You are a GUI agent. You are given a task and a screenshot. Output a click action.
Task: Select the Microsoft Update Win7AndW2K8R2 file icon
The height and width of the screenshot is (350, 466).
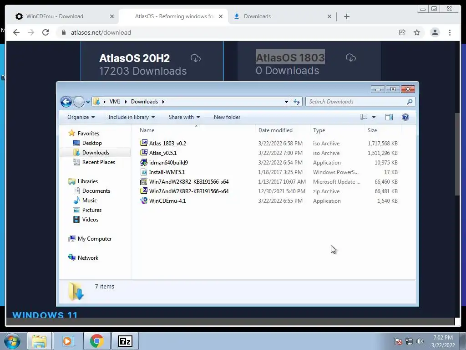coord(144,181)
